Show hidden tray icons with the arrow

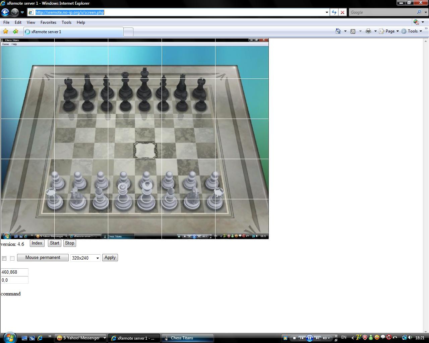tap(353, 338)
